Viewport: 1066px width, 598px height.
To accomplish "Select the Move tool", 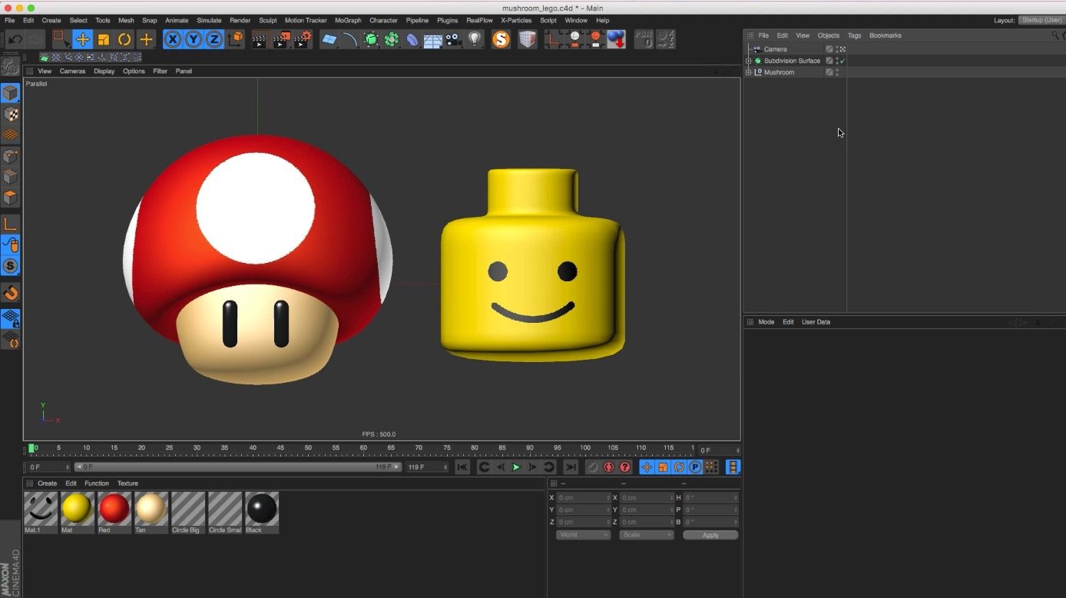I will pos(82,39).
